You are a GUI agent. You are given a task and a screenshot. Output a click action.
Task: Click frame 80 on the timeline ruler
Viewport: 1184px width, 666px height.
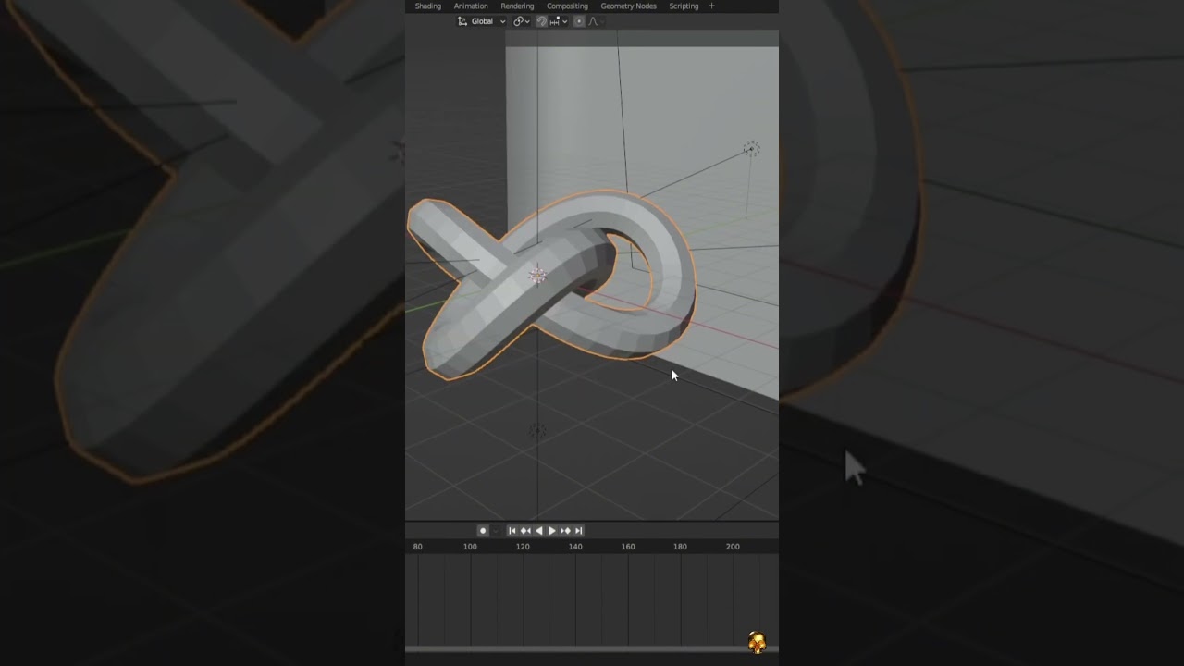[x=418, y=547]
